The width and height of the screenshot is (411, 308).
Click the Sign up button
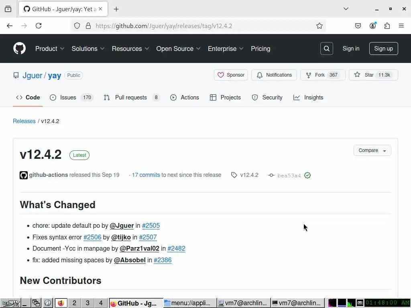[383, 49]
